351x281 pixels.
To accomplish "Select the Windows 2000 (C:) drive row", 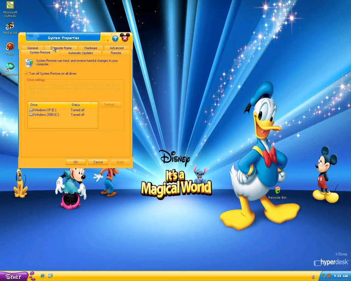I will [63, 115].
